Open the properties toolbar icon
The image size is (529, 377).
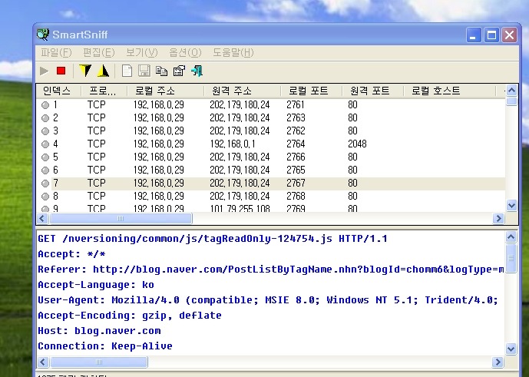click(x=179, y=71)
